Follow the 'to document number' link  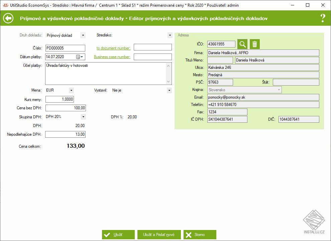pos(113,48)
